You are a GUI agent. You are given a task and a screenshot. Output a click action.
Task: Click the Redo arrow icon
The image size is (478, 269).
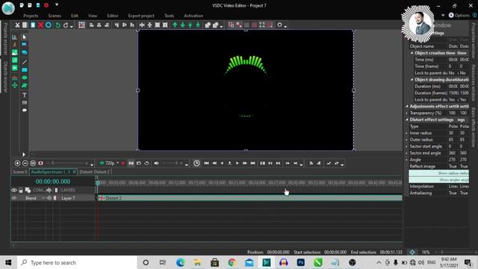coord(66,25)
